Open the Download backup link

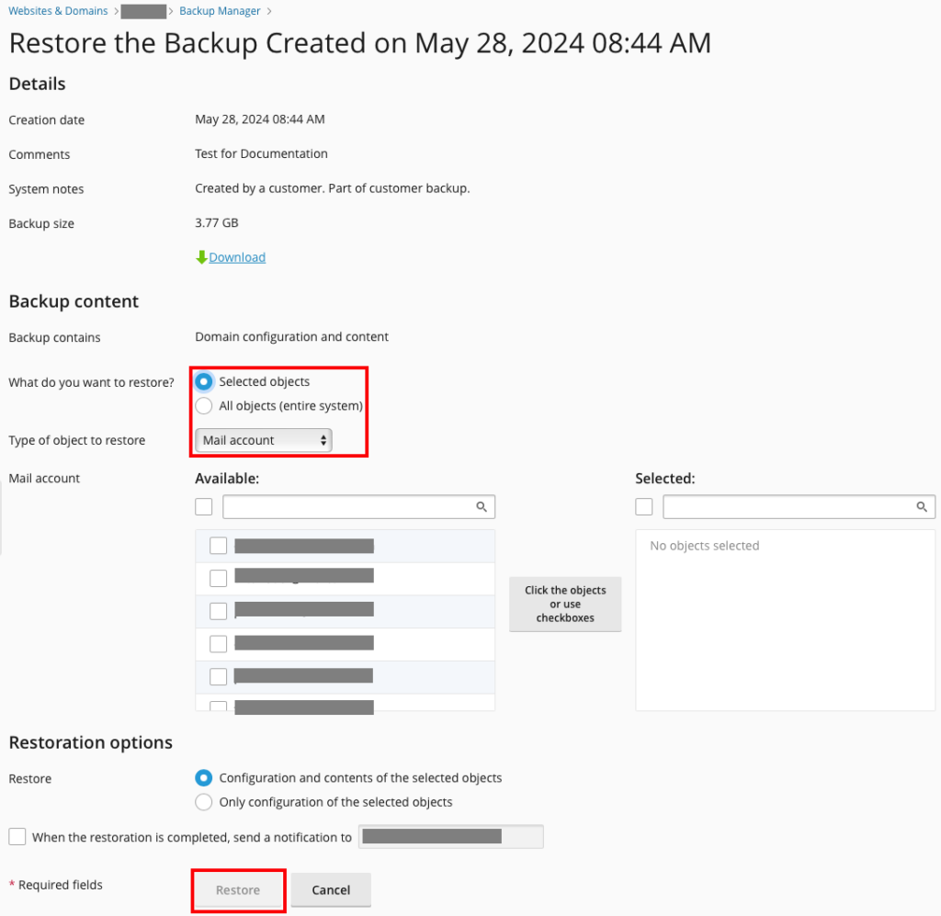point(237,257)
